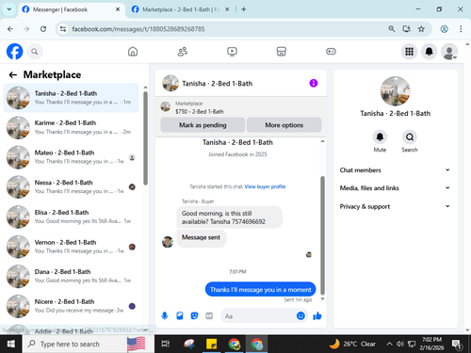Click chat messages scrollbar thumb
Image resolution: width=471 pixels, height=353 pixels.
tap(322, 235)
